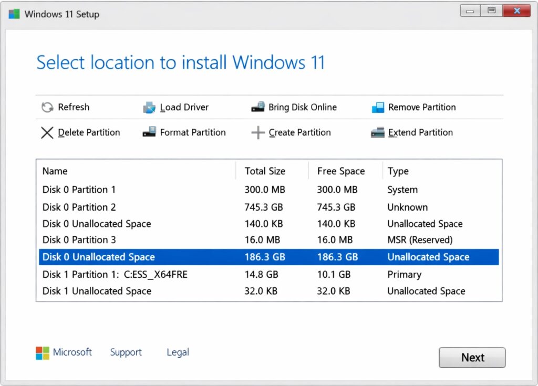Select the Format Partition label
This screenshot has height=386, width=538.
point(193,132)
